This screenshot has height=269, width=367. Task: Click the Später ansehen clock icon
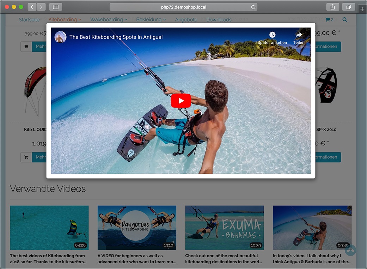point(272,35)
